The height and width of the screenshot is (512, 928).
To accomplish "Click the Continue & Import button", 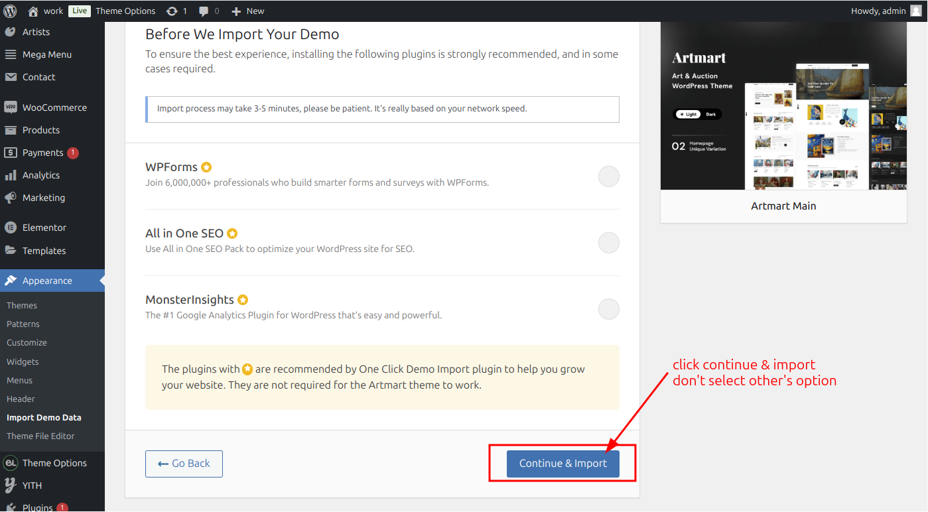I will [x=563, y=464].
